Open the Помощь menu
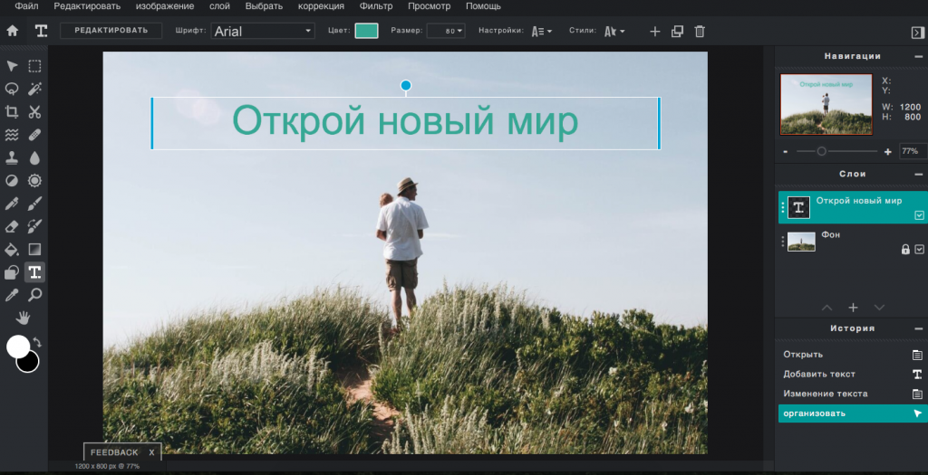 pos(483,6)
